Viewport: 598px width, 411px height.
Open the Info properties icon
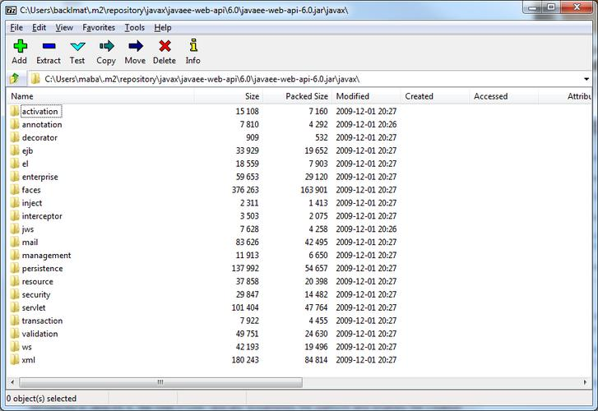tap(193, 45)
